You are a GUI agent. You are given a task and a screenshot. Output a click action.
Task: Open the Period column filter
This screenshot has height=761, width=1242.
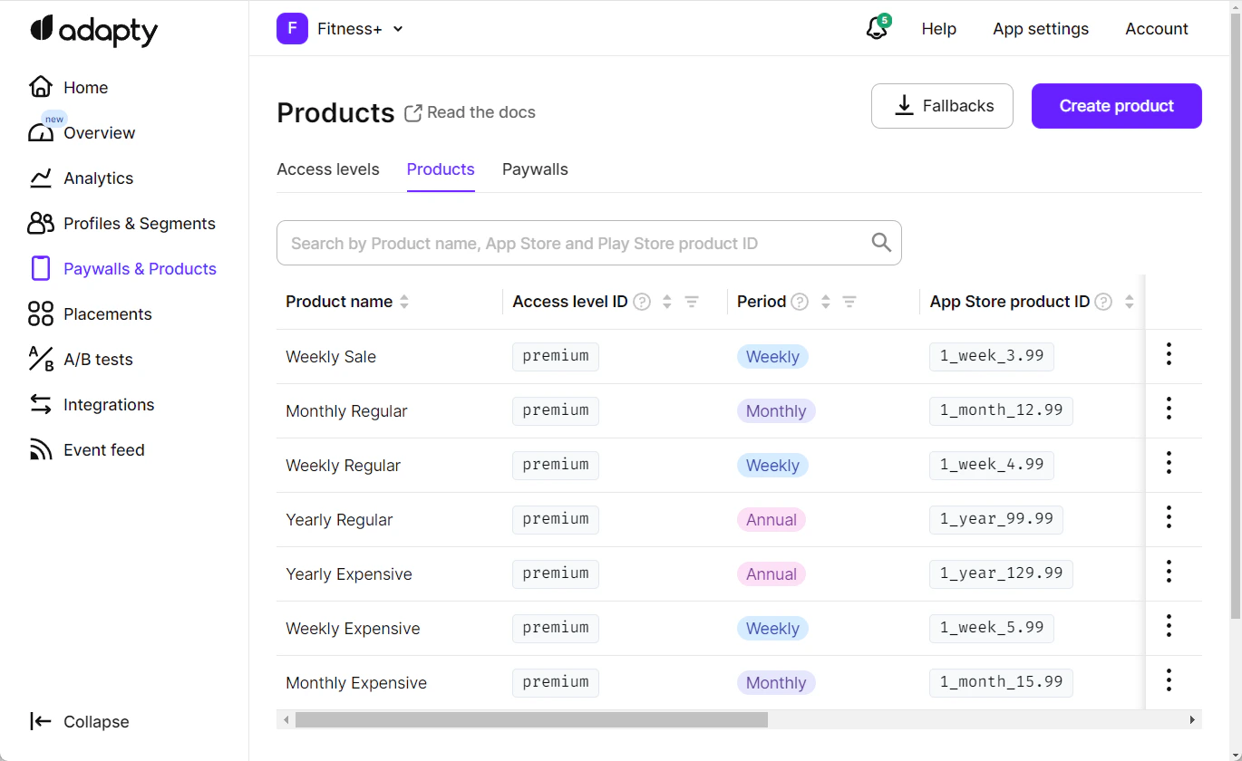(x=849, y=302)
